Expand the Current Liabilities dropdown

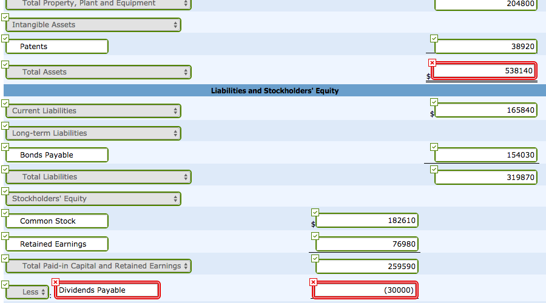pos(93,111)
